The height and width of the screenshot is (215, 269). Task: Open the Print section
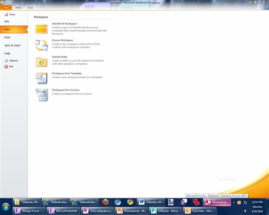tap(7, 37)
